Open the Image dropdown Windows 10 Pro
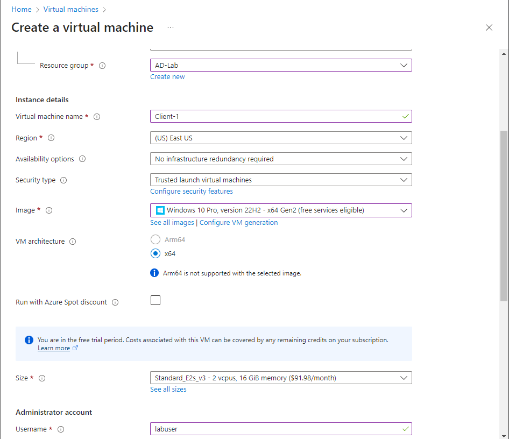 pos(281,210)
